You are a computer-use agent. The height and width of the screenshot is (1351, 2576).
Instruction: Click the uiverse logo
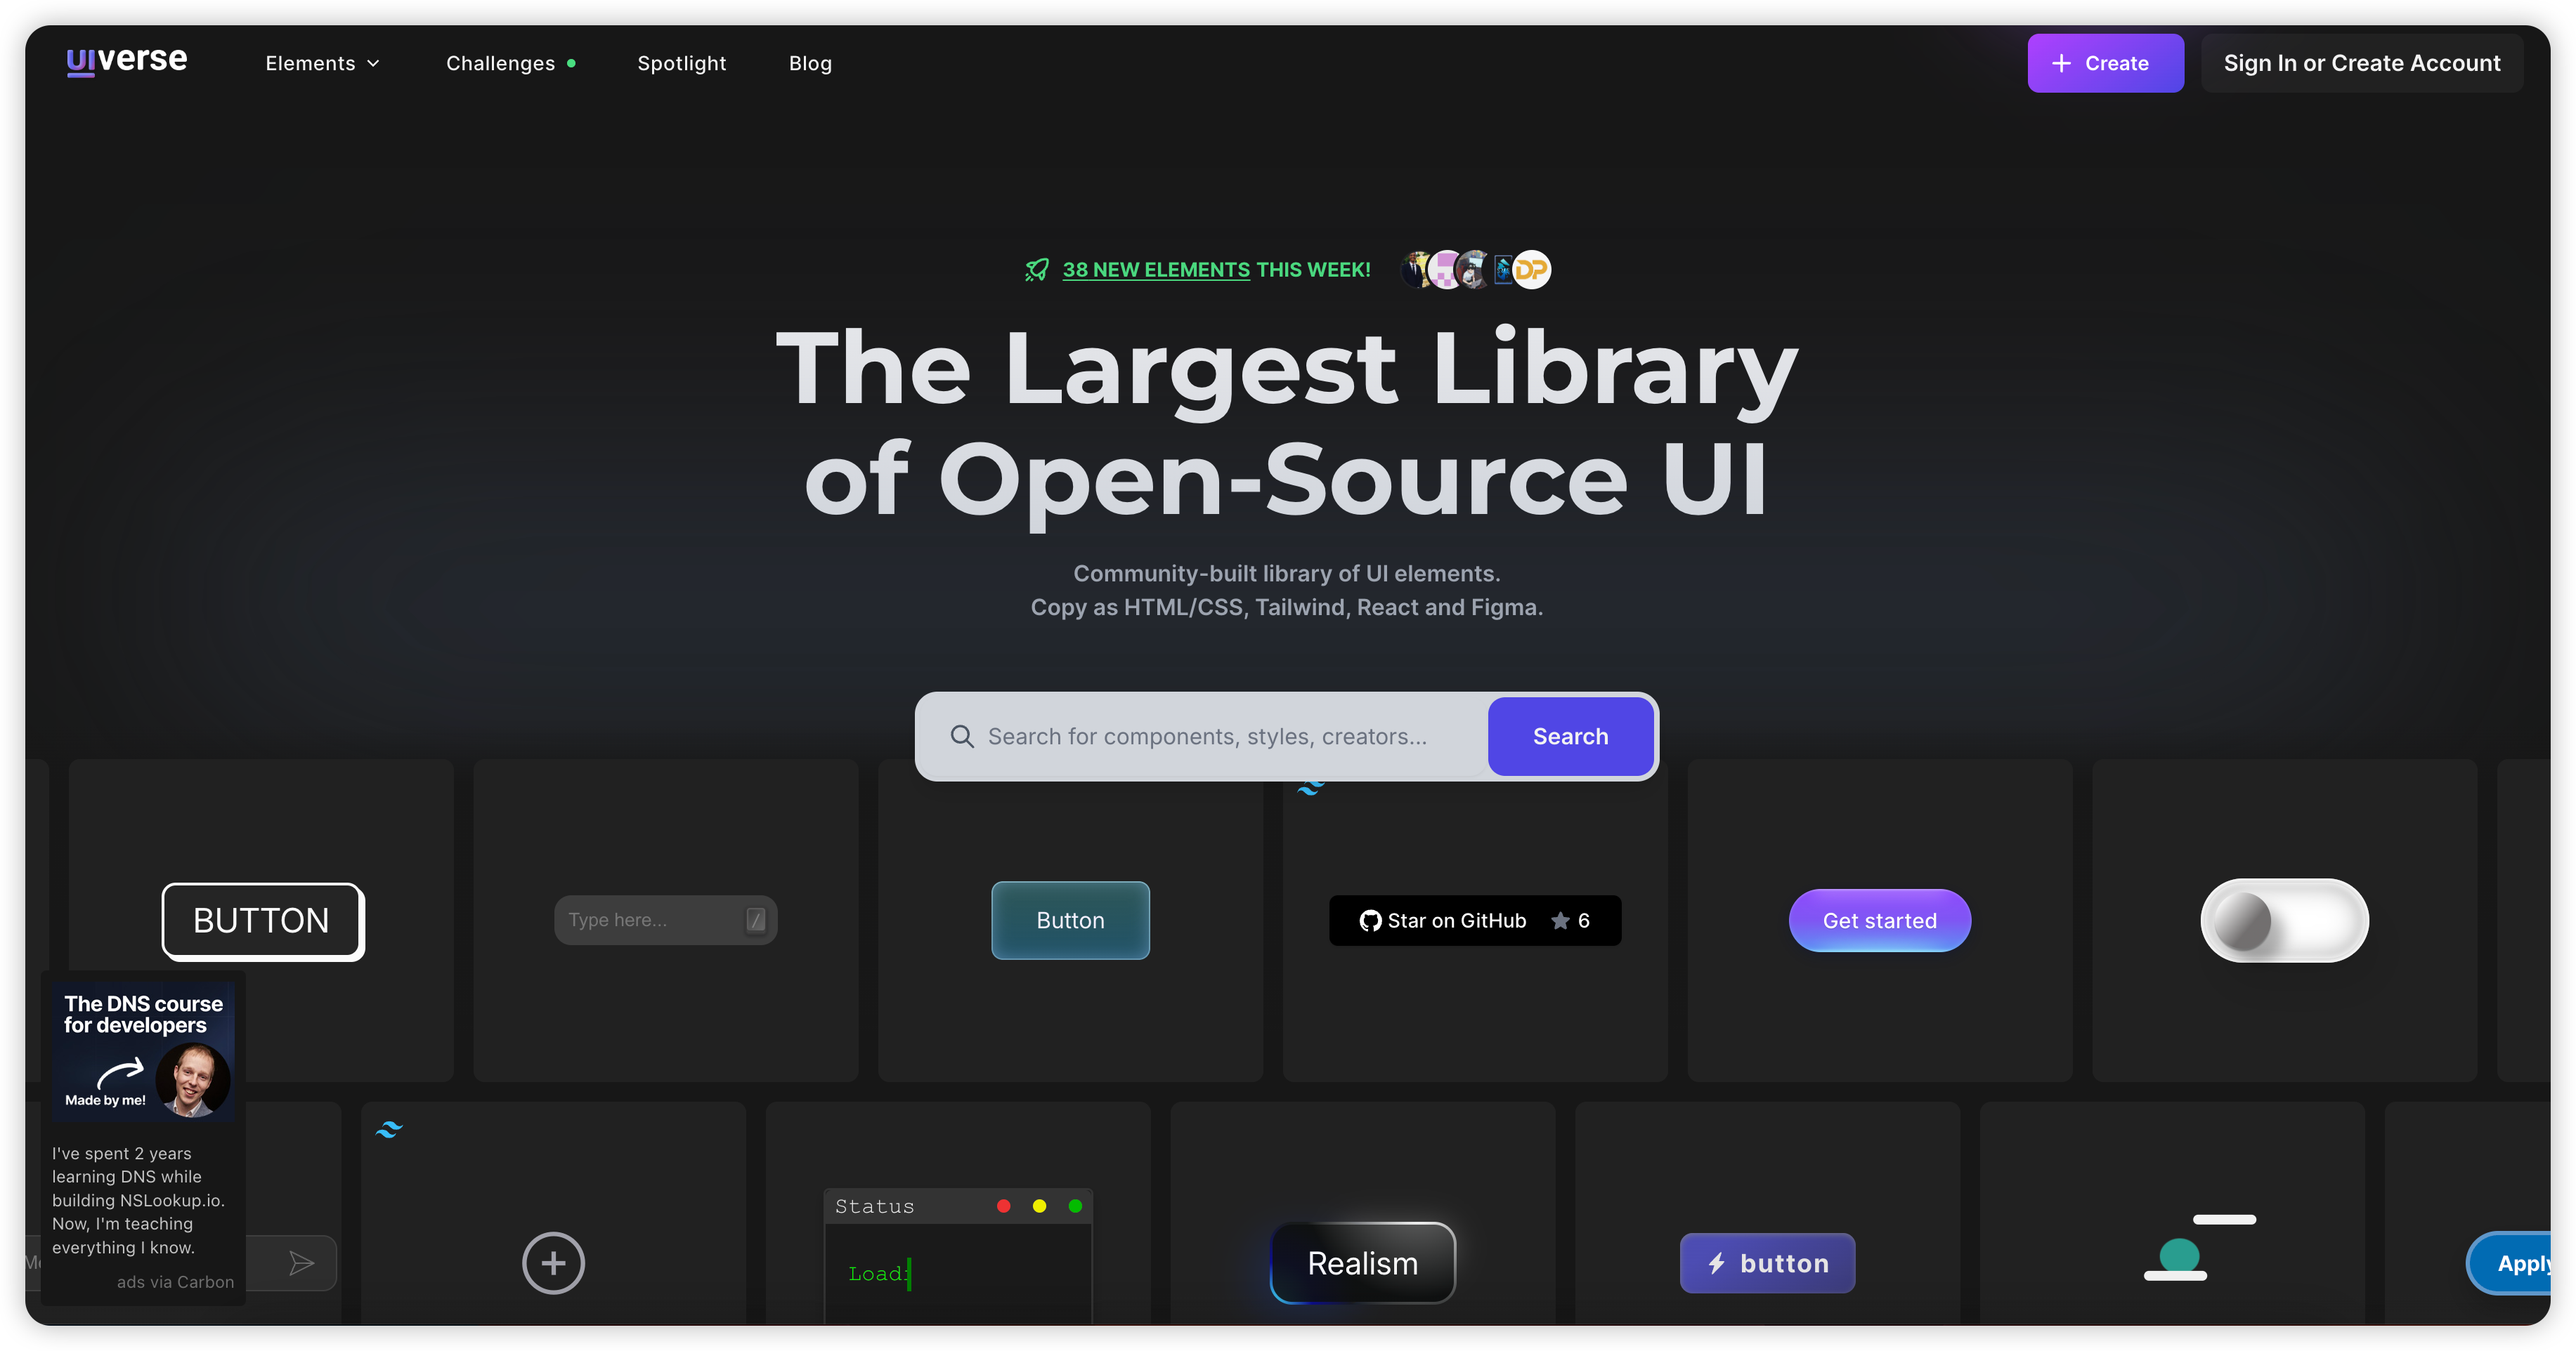[127, 61]
